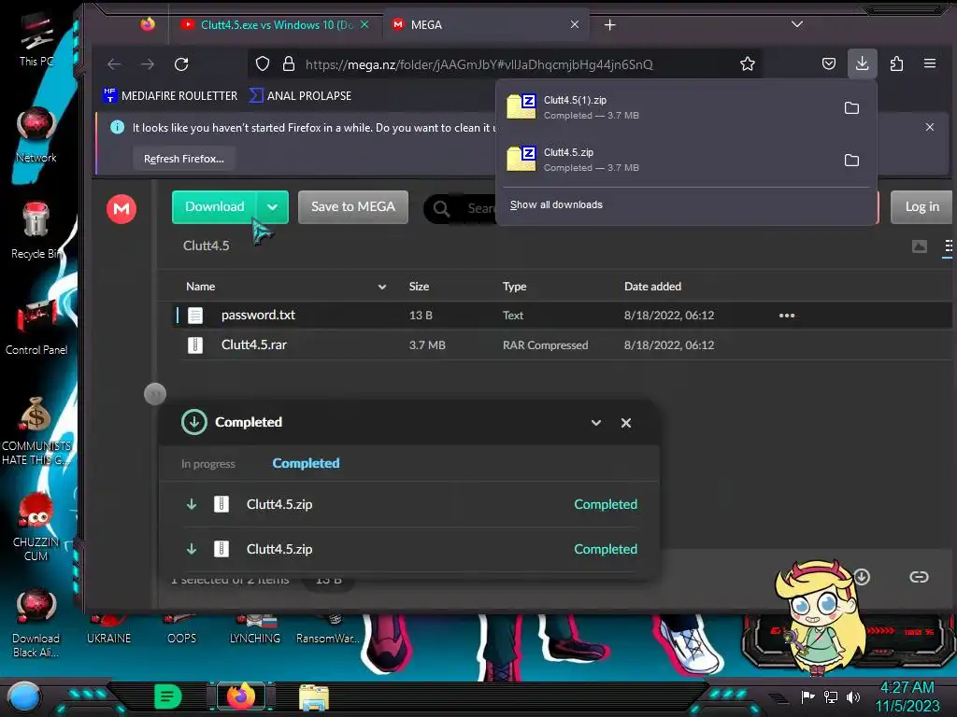This screenshot has height=717, width=957.
Task: Open the ANAL PROLAPSE bookmark
Action: [x=300, y=96]
